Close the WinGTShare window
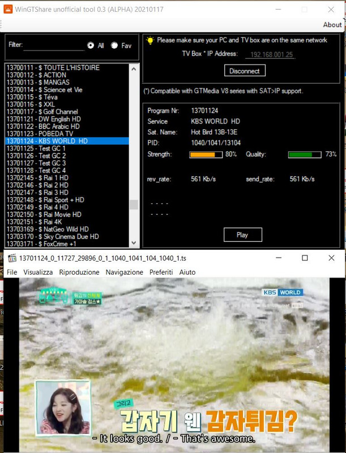Screen dimensions: 346x453 (331, 10)
